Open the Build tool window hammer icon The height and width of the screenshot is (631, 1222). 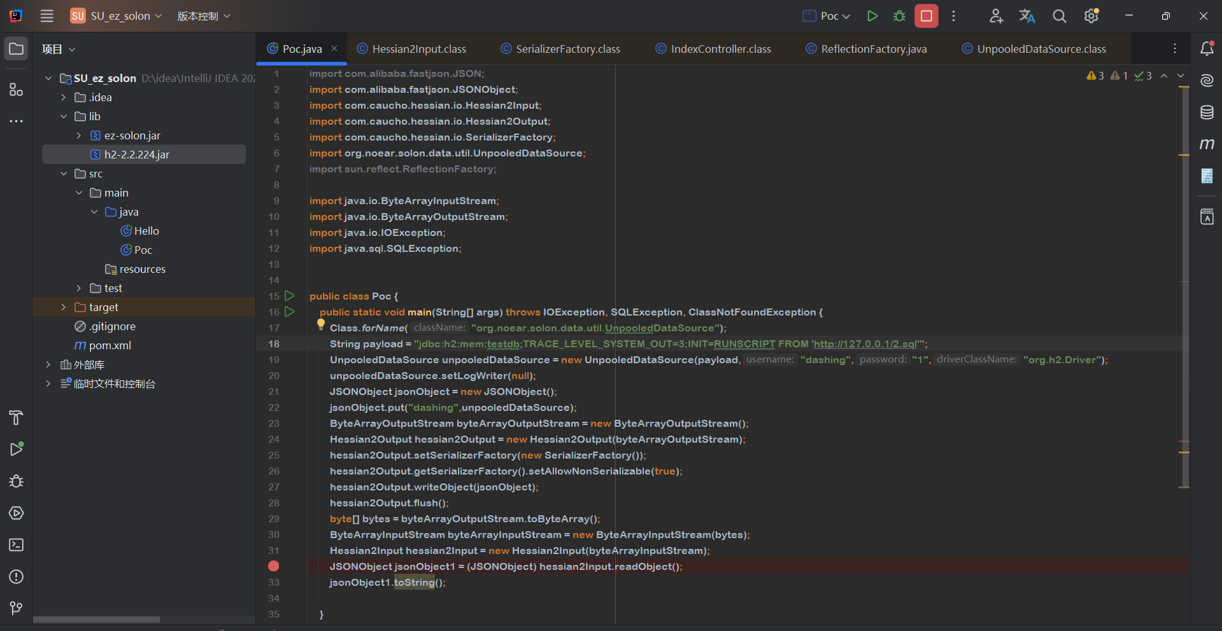coord(17,417)
